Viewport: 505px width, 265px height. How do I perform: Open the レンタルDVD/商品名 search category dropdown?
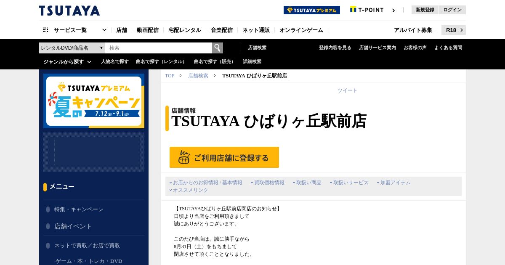(72, 48)
